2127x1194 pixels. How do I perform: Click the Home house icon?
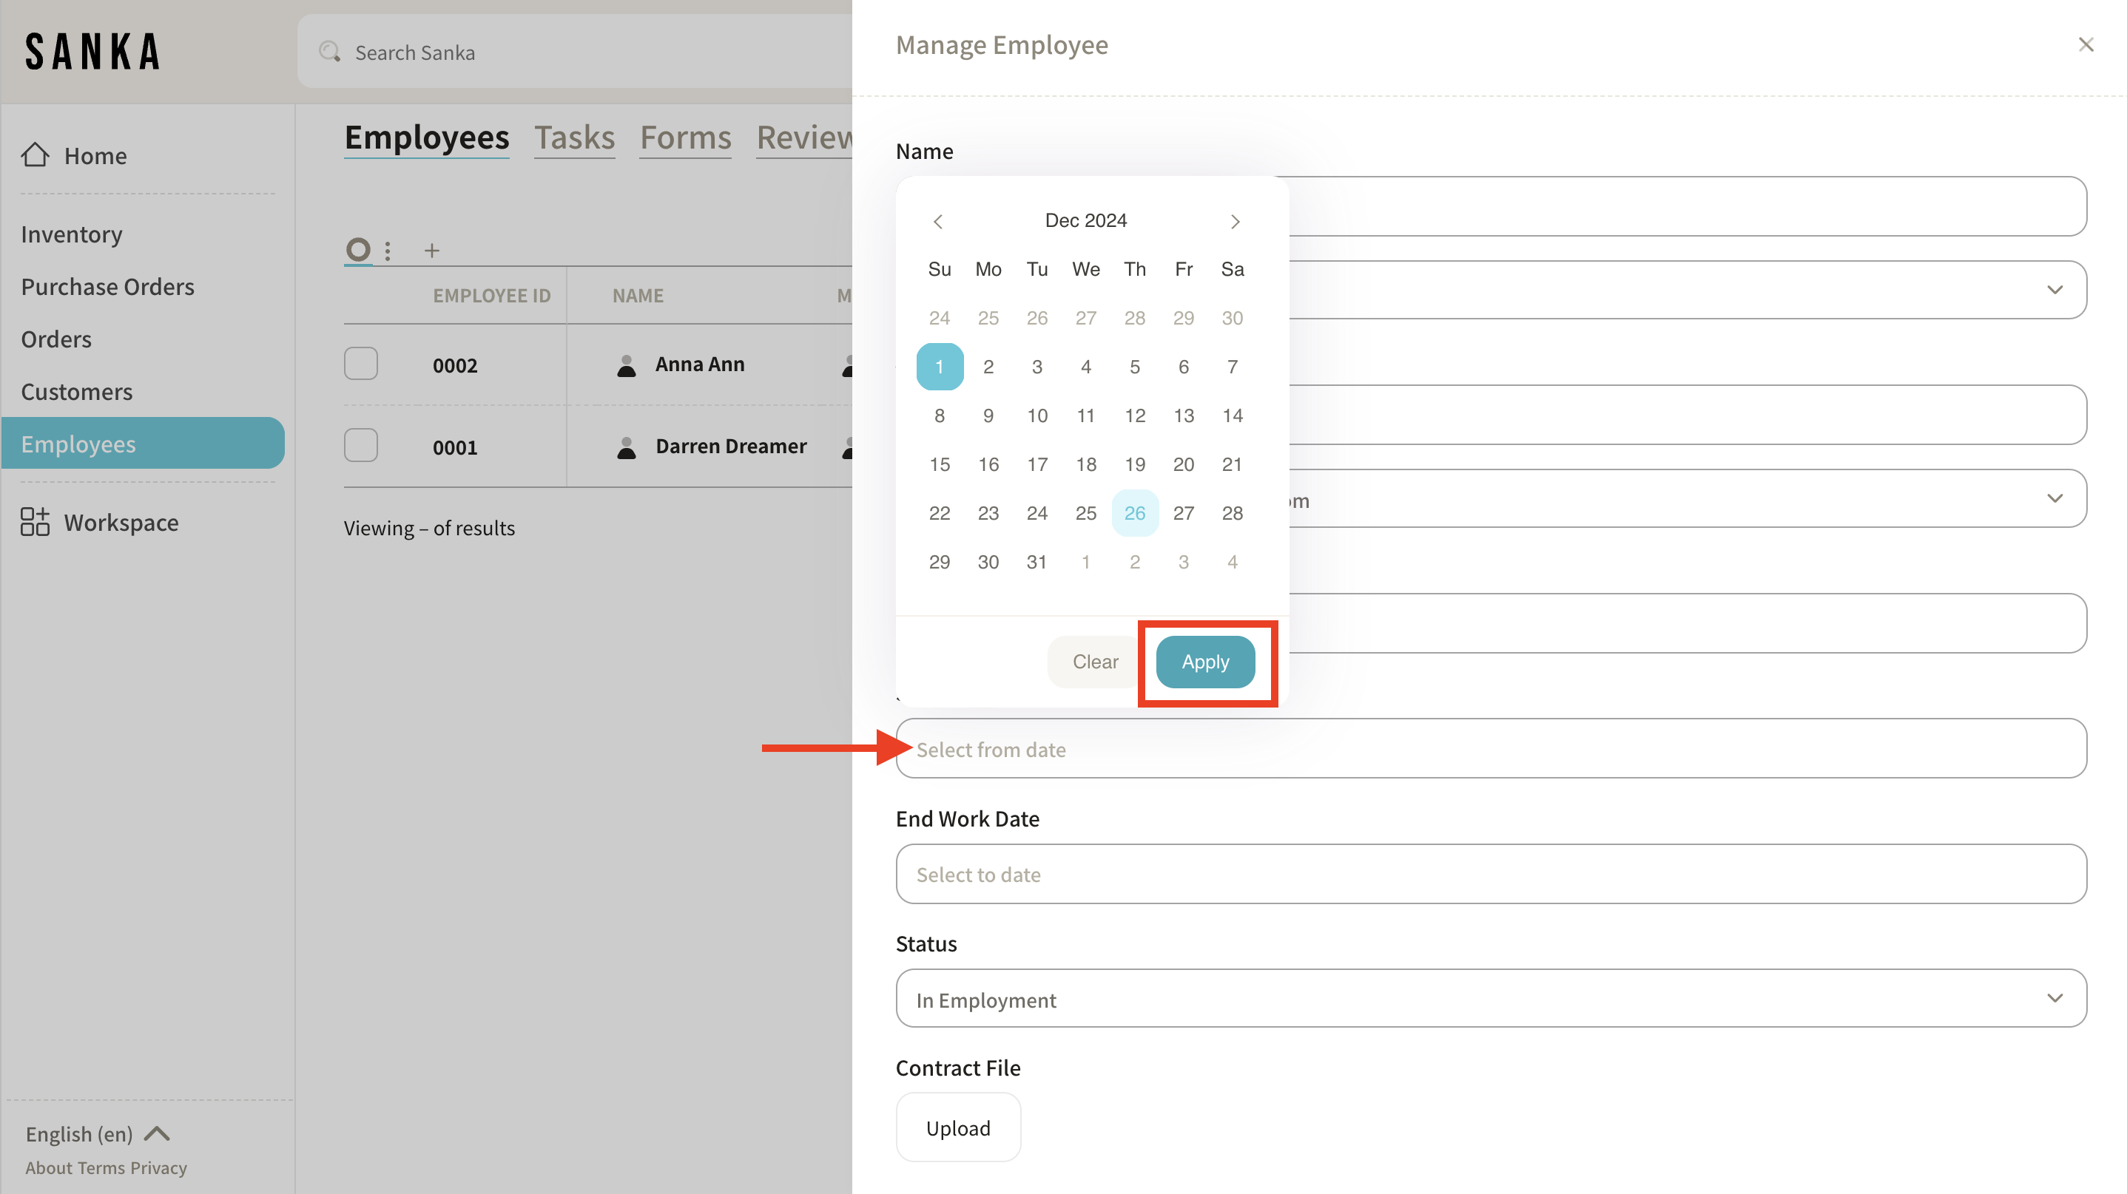coord(35,155)
